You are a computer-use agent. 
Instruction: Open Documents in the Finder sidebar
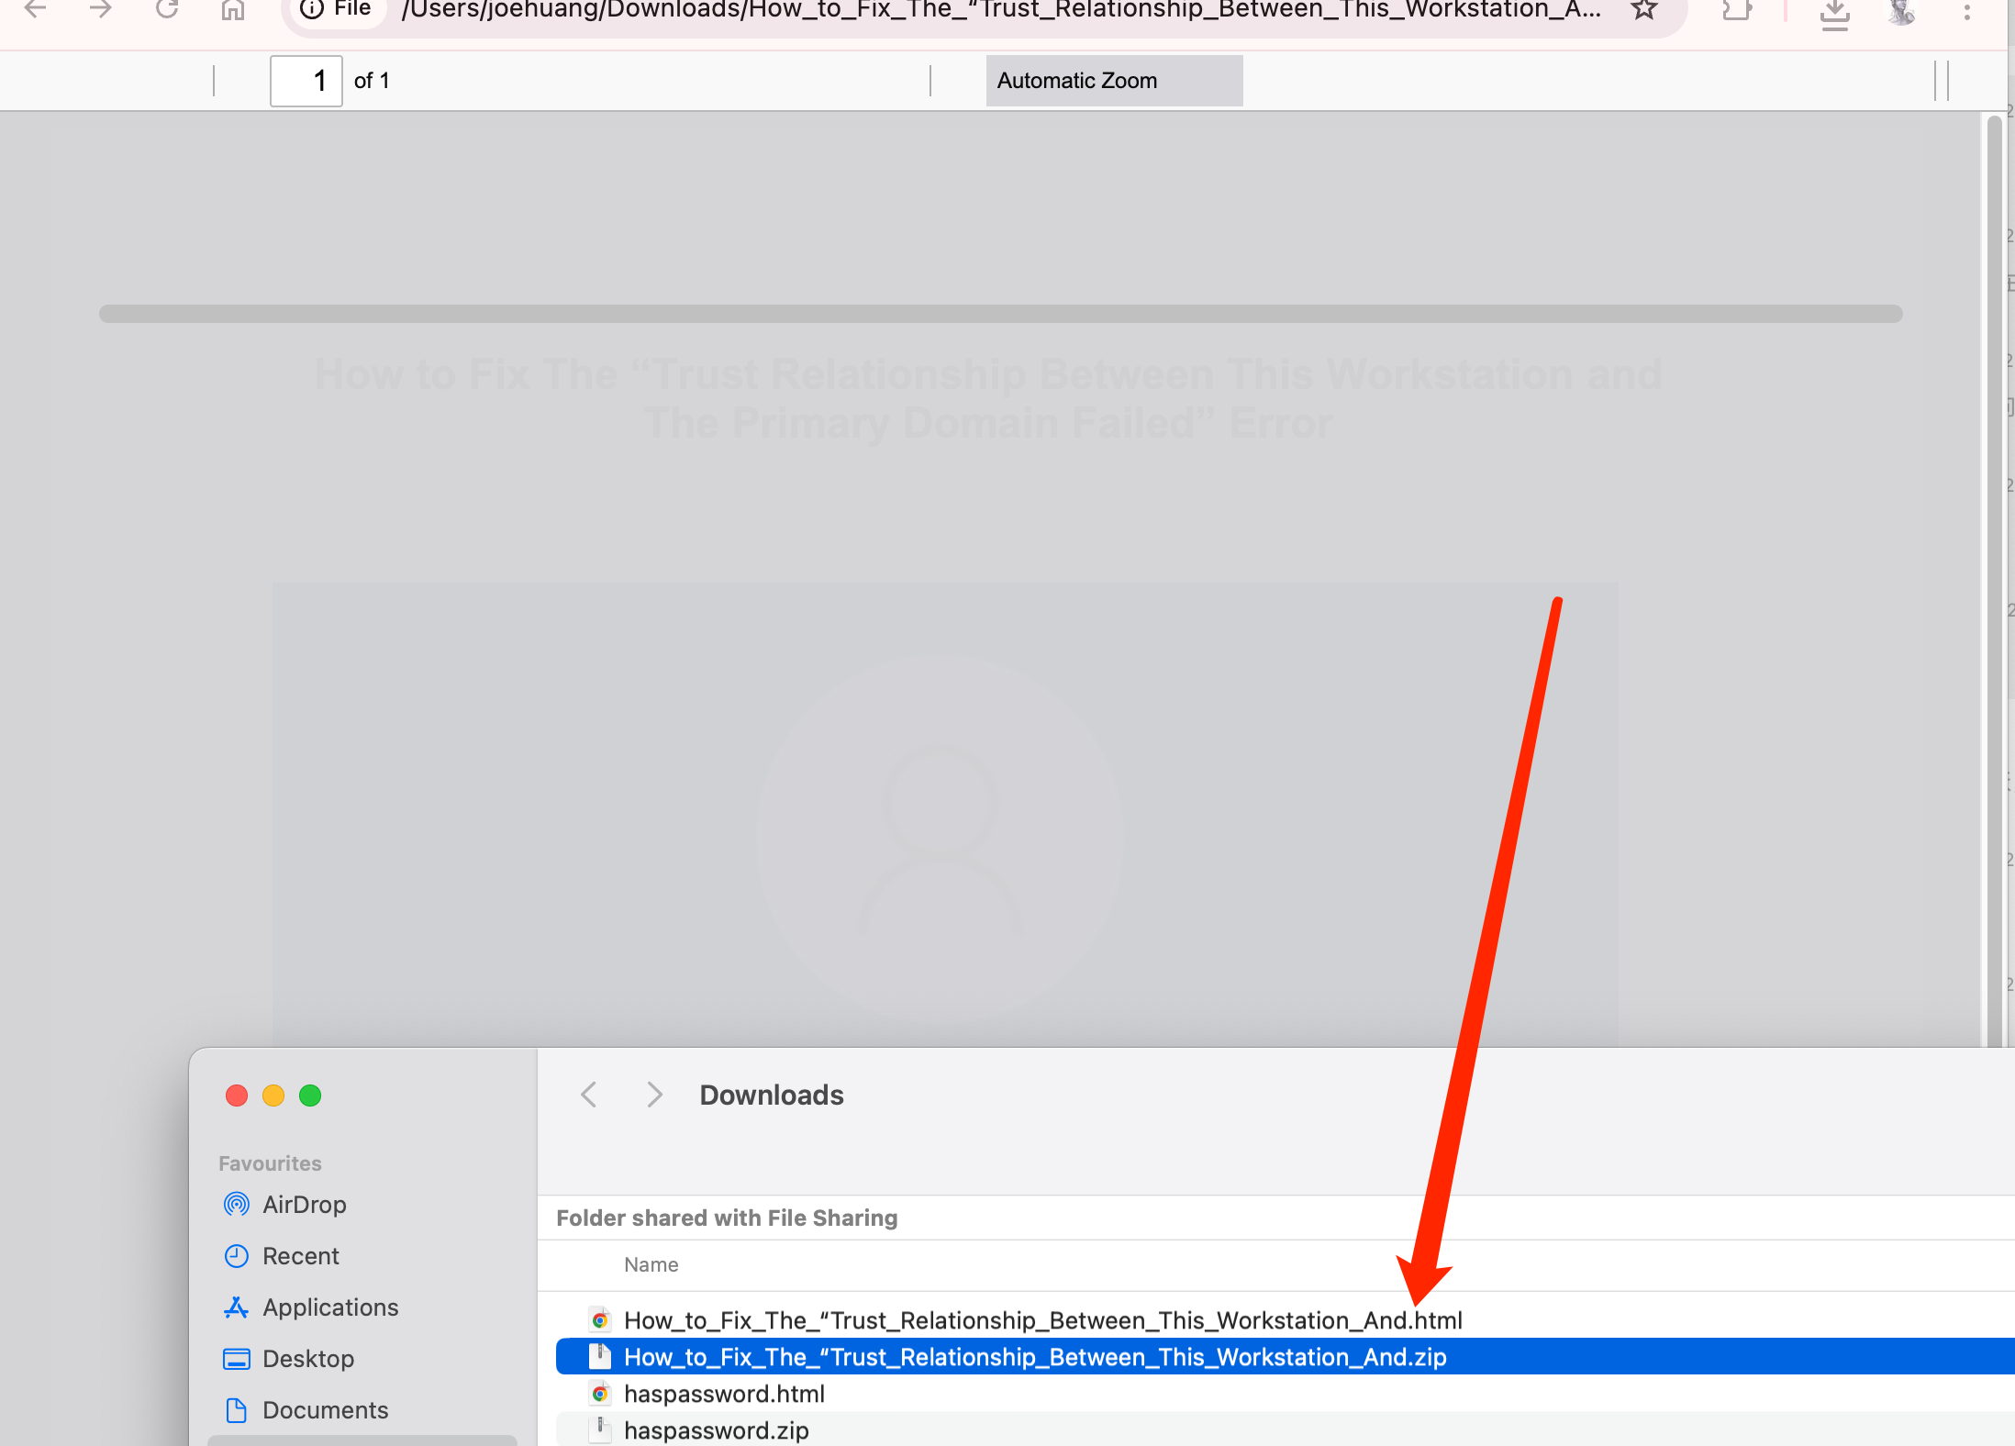pyautogui.click(x=325, y=1409)
